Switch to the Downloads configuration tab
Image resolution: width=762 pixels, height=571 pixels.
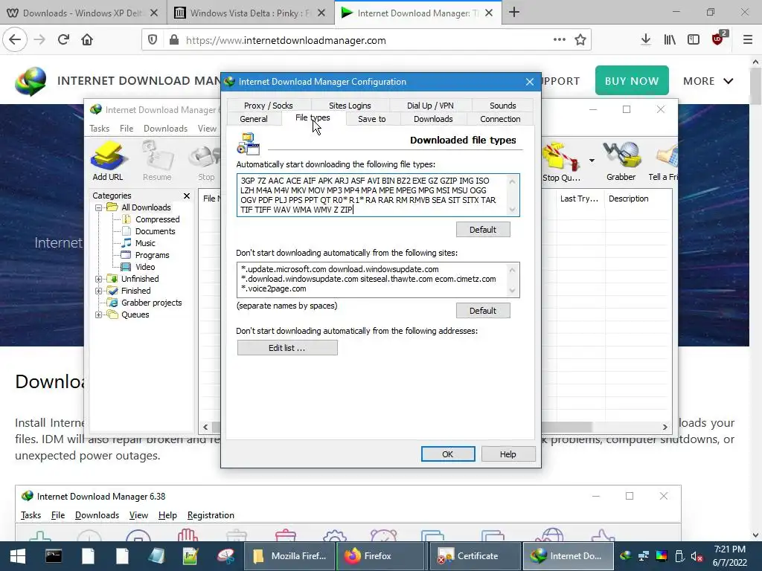tap(433, 119)
